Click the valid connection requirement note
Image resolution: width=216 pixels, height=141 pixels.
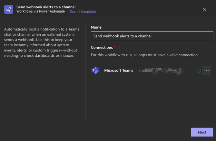click(x=145, y=55)
